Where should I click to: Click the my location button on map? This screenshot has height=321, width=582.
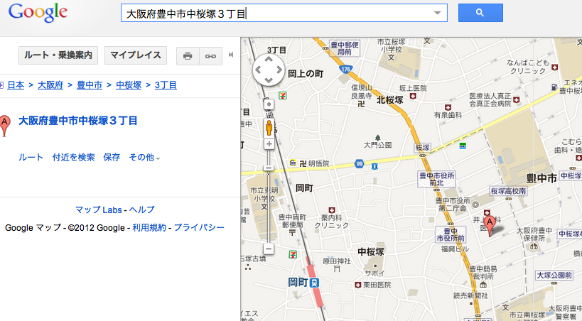pos(269,104)
